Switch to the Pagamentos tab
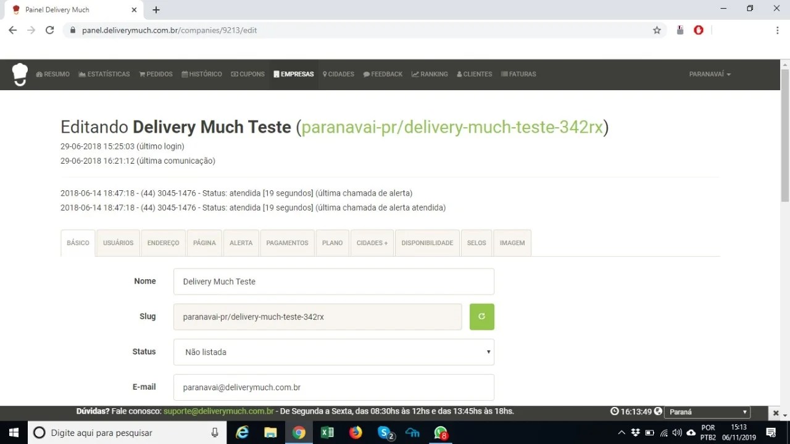This screenshot has height=444, width=790. tap(287, 243)
